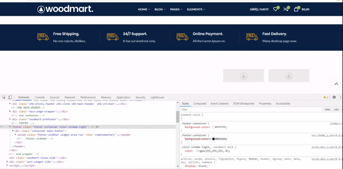Image resolution: width=343 pixels, height=169 pixels.
Task: Expand the woodmart-prefooter div node
Action: (10, 119)
